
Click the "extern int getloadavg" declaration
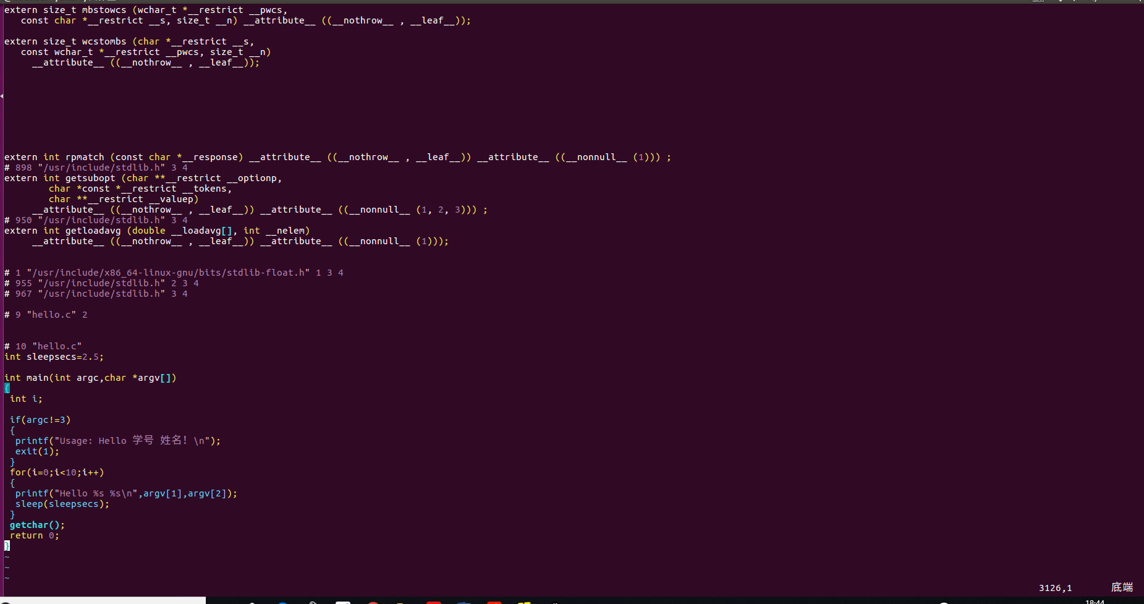[x=157, y=231]
